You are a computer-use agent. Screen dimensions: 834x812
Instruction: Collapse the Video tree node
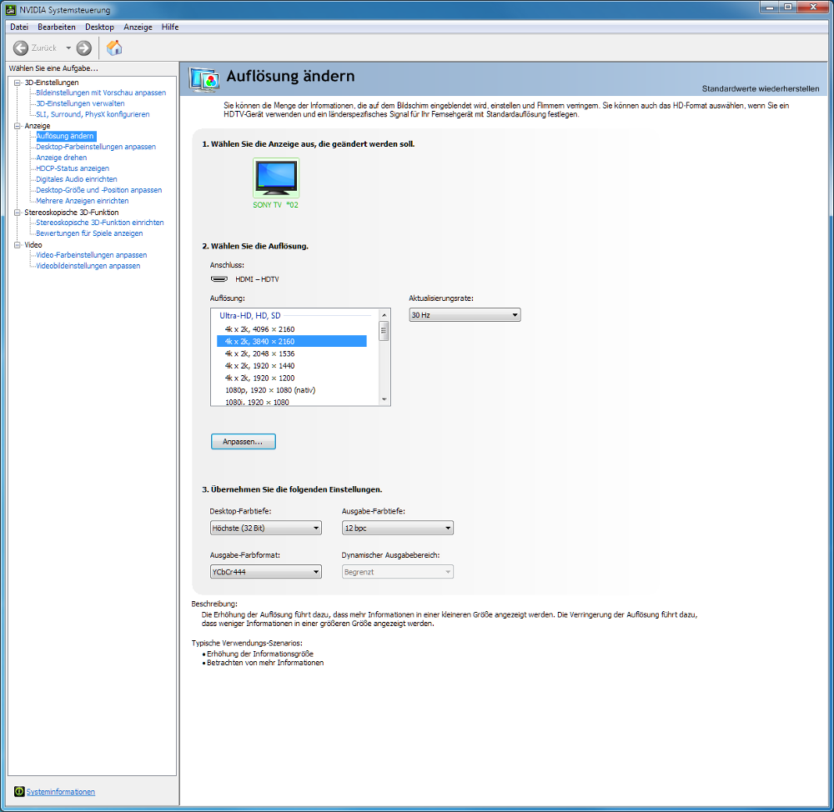pyautogui.click(x=17, y=244)
